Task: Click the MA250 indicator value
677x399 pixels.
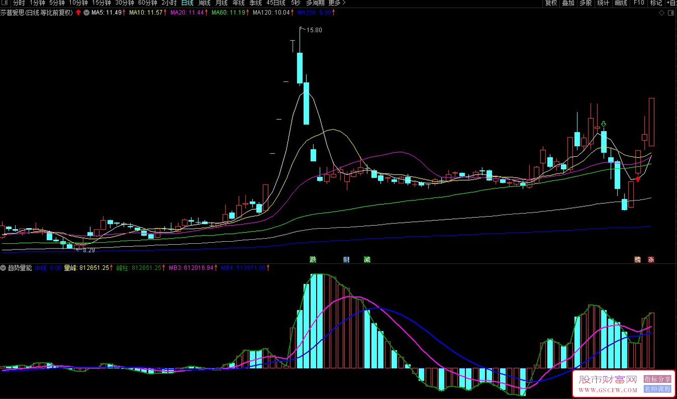Action: tap(316, 13)
